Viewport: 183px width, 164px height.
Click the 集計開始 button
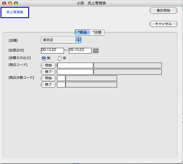163,11
